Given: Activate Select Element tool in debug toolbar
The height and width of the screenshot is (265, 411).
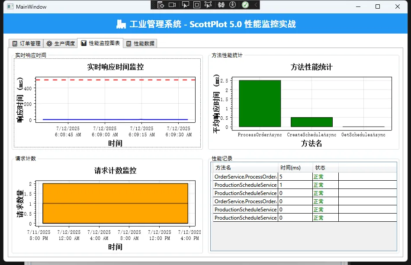Looking at the screenshot, I should 186,5.
